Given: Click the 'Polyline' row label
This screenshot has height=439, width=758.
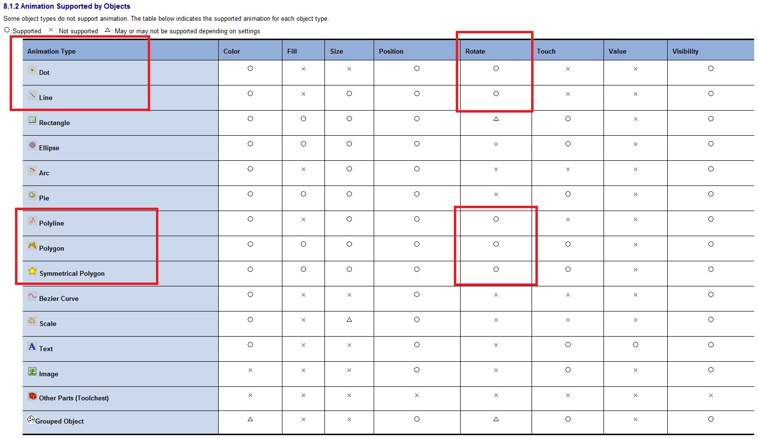Looking at the screenshot, I should 52,223.
